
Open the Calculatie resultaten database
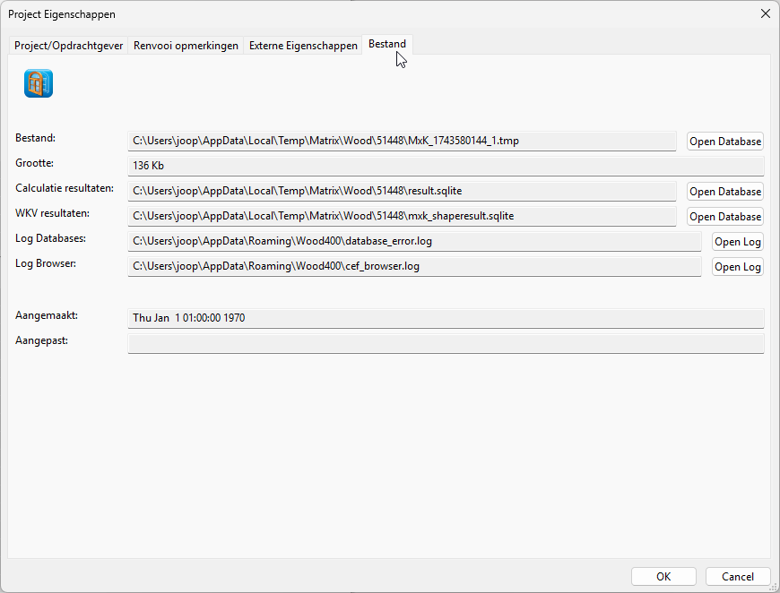pos(724,191)
